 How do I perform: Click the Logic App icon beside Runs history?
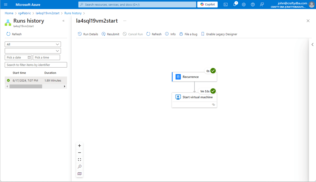[x=8, y=23]
